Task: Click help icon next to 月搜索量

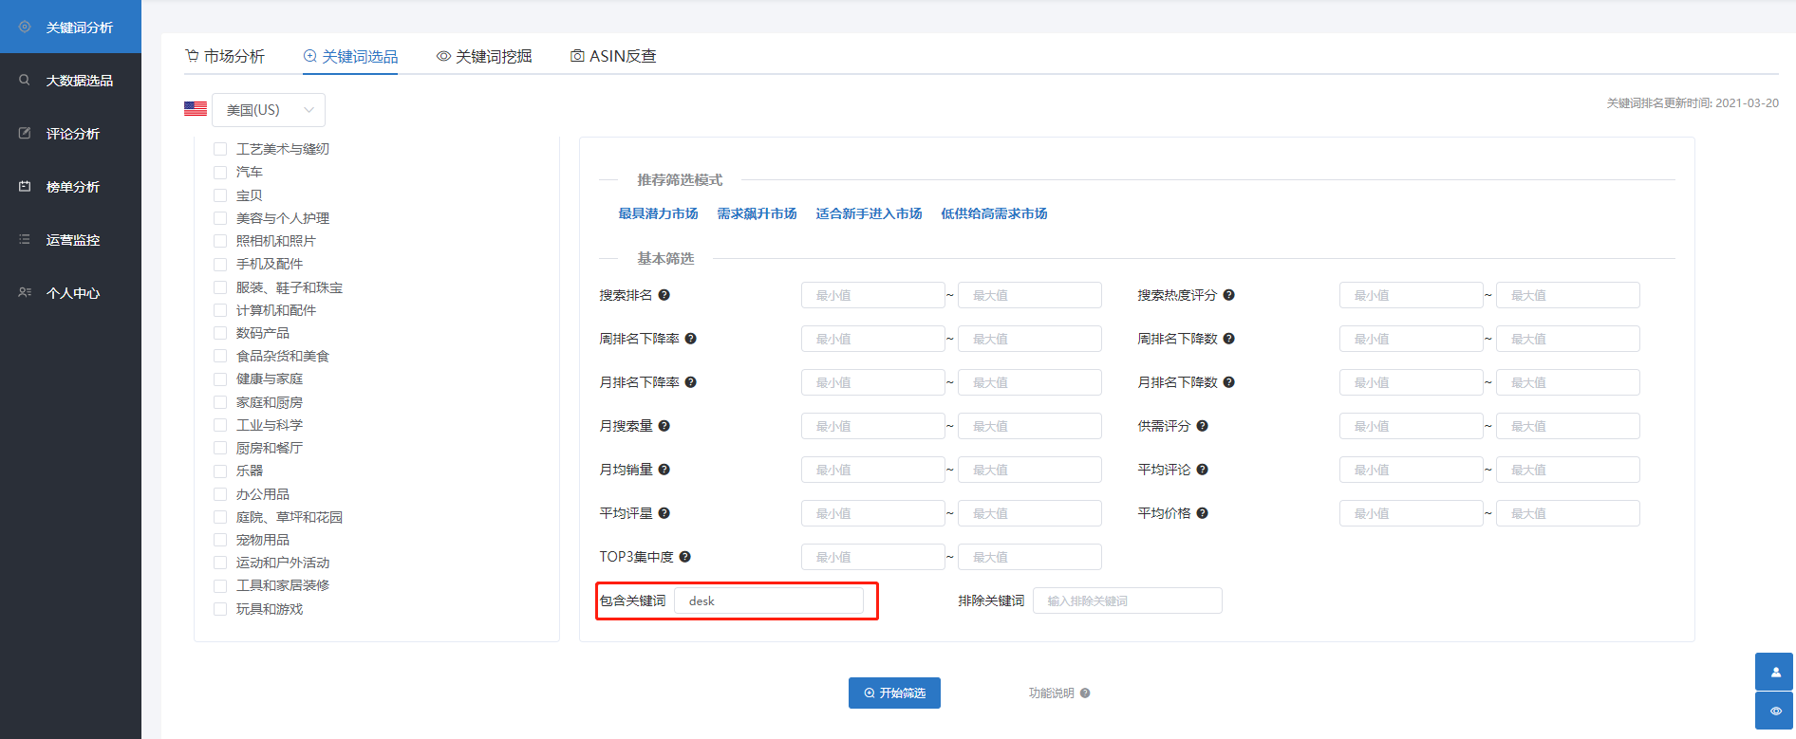Action: [x=664, y=426]
